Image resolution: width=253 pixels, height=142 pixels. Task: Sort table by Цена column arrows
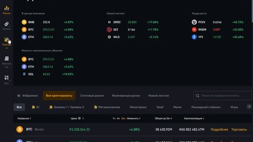tap(83, 118)
